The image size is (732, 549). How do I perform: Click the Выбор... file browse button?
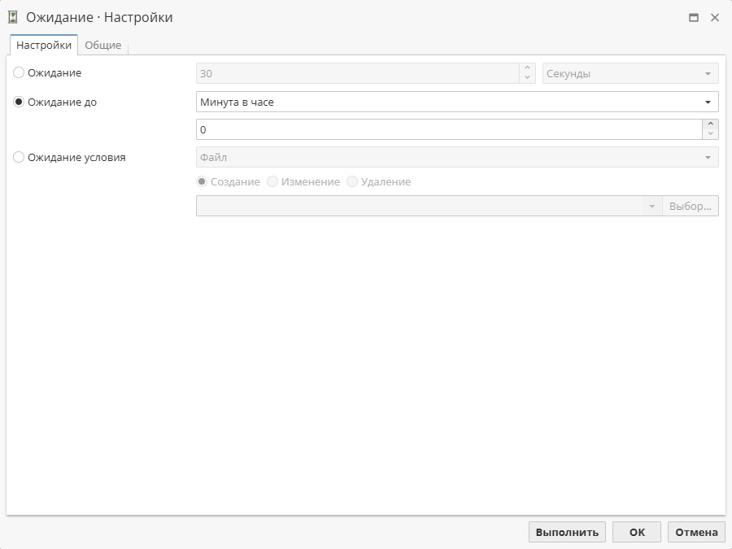click(x=691, y=206)
